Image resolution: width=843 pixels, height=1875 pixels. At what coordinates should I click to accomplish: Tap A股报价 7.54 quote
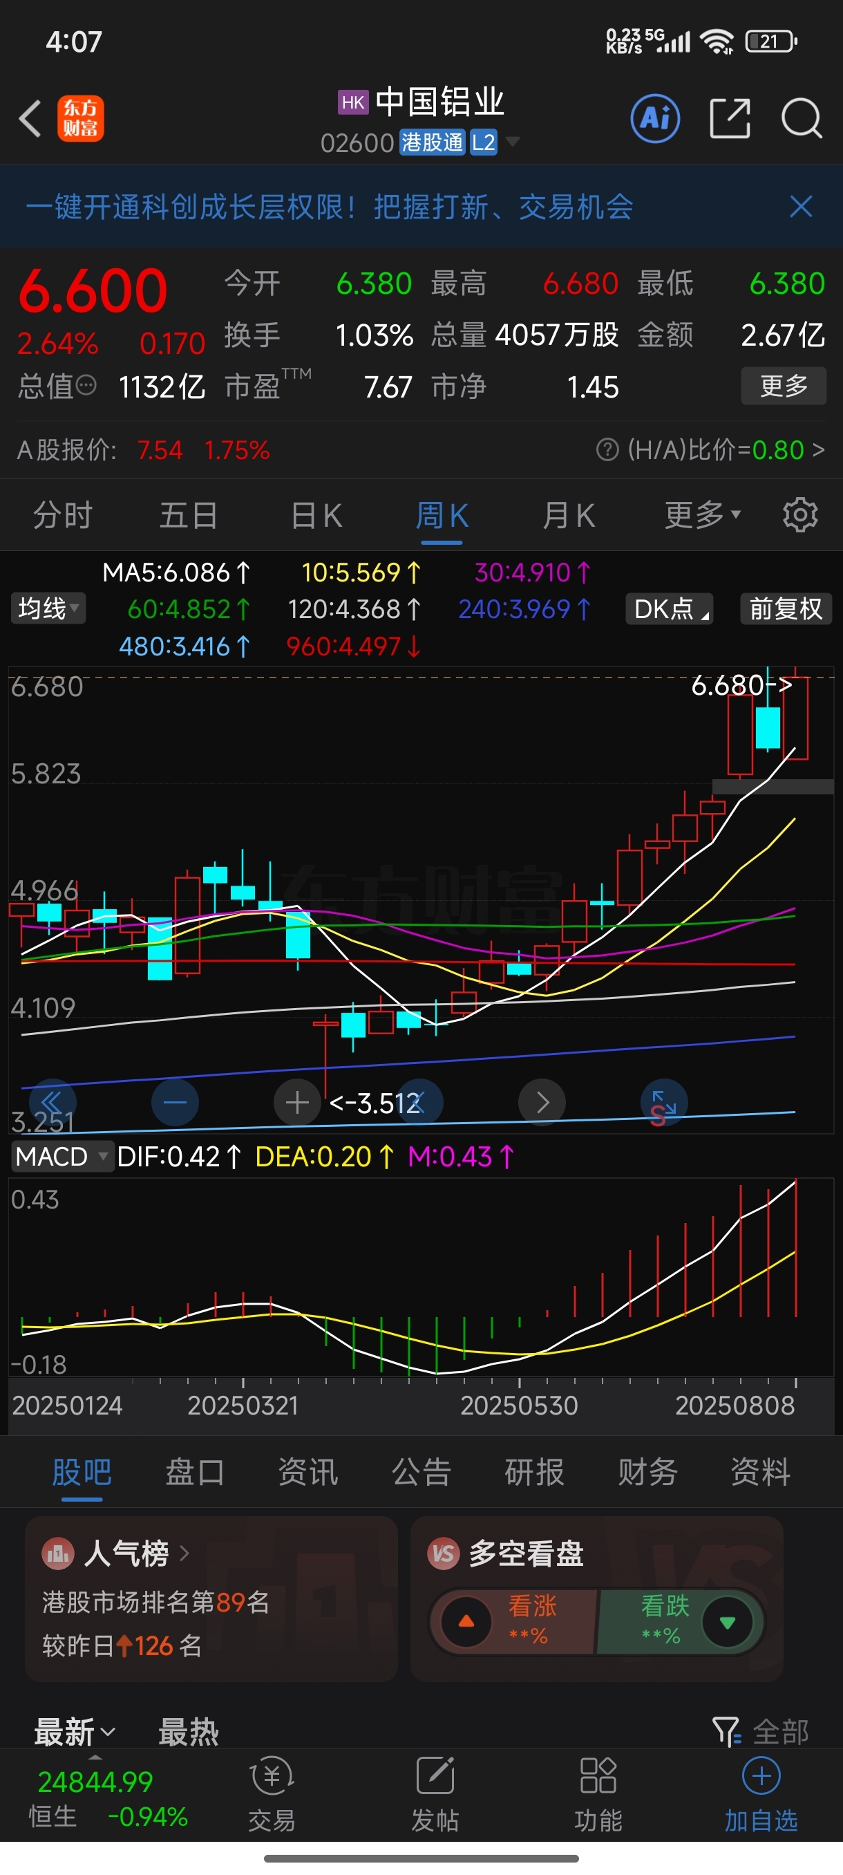point(160,450)
